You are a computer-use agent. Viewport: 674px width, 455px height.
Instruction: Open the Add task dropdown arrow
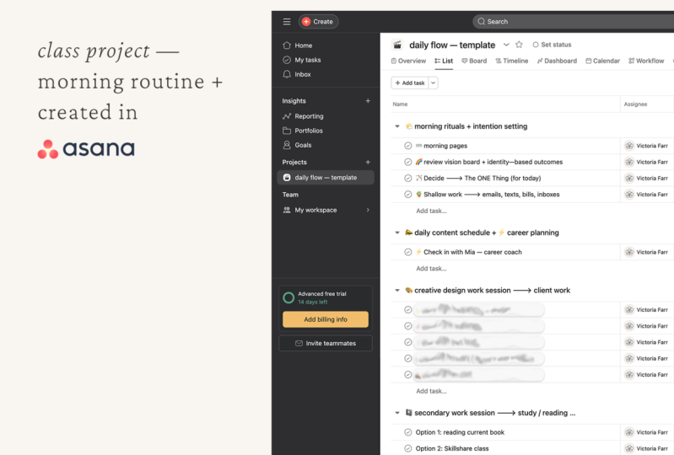[x=434, y=83]
